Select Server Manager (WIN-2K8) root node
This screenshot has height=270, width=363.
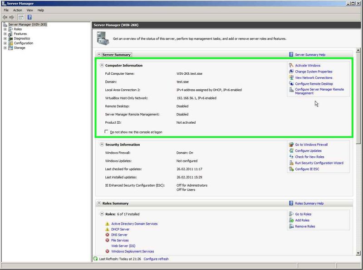point(28,24)
